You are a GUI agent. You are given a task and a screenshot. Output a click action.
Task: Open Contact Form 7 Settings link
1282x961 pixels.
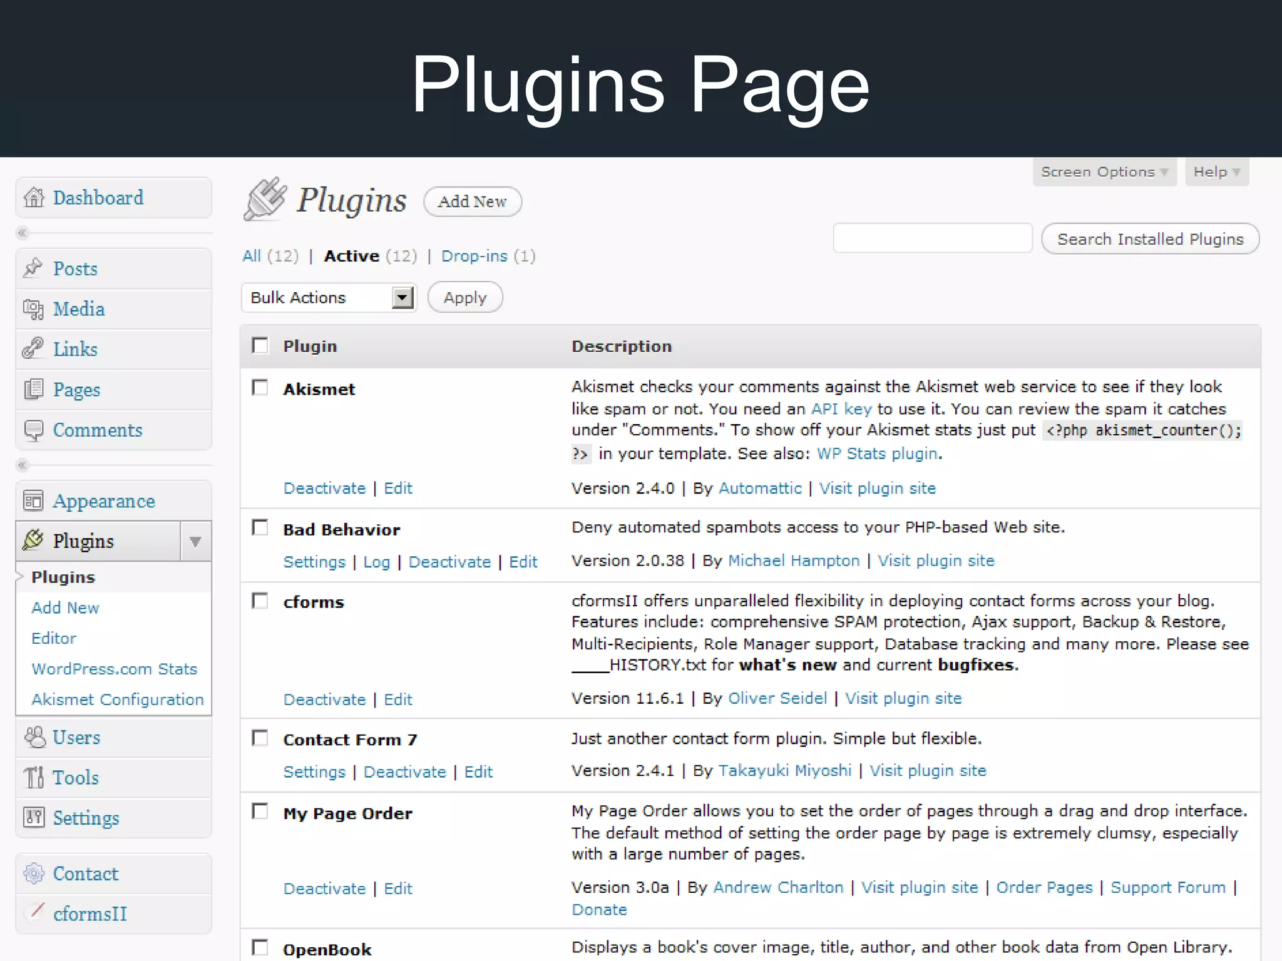[x=314, y=772]
